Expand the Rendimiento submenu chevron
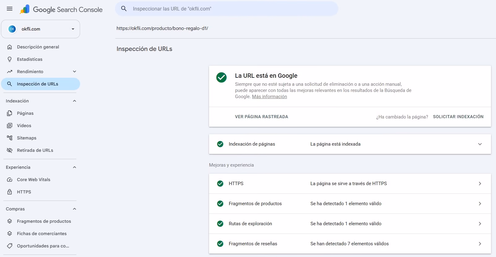The image size is (496, 257). [75, 72]
